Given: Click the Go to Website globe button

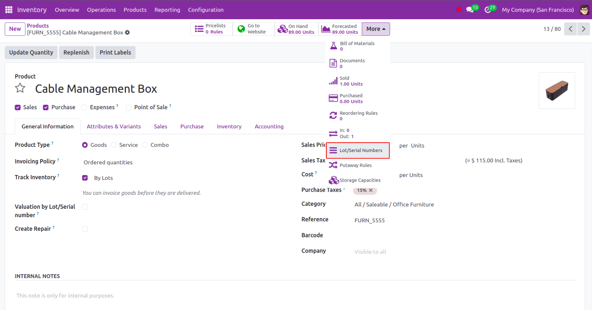Looking at the screenshot, I should pyautogui.click(x=253, y=29).
